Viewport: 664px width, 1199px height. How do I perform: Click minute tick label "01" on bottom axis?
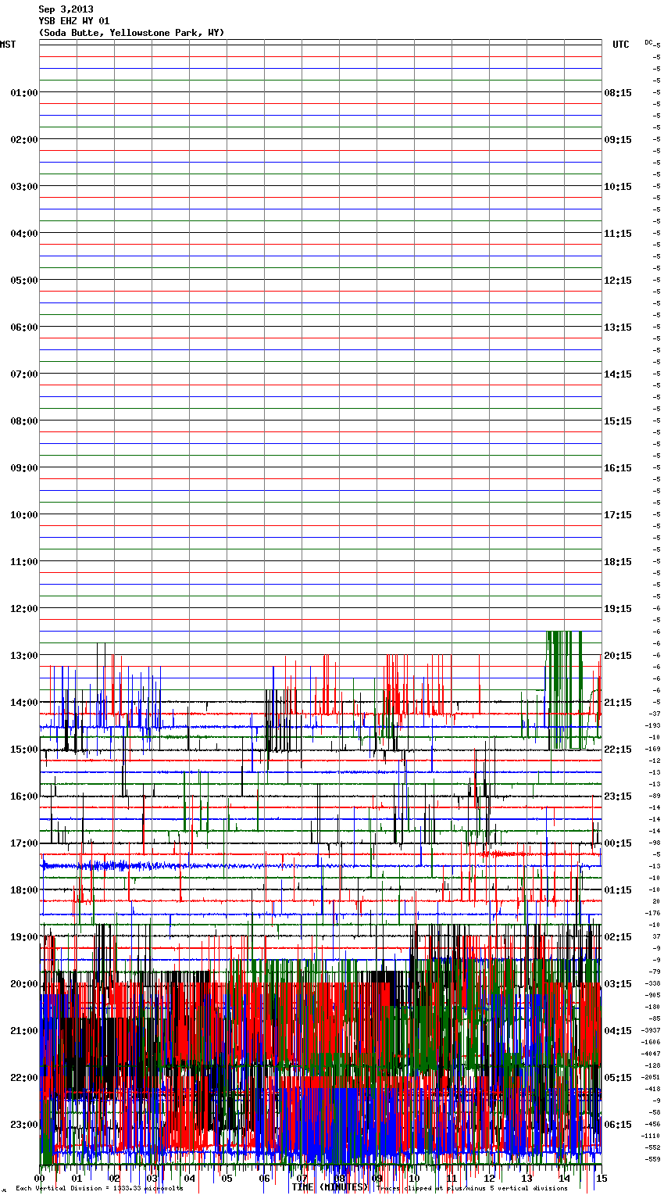77,1179
